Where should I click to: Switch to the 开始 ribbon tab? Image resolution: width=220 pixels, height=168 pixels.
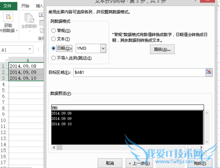(25, 6)
